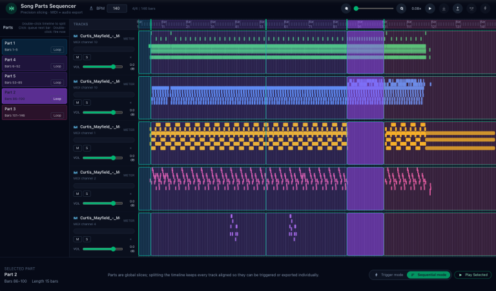The width and height of the screenshot is (496, 291).
Task: Click the download/import arrow icon
Action: (x=444, y=8)
